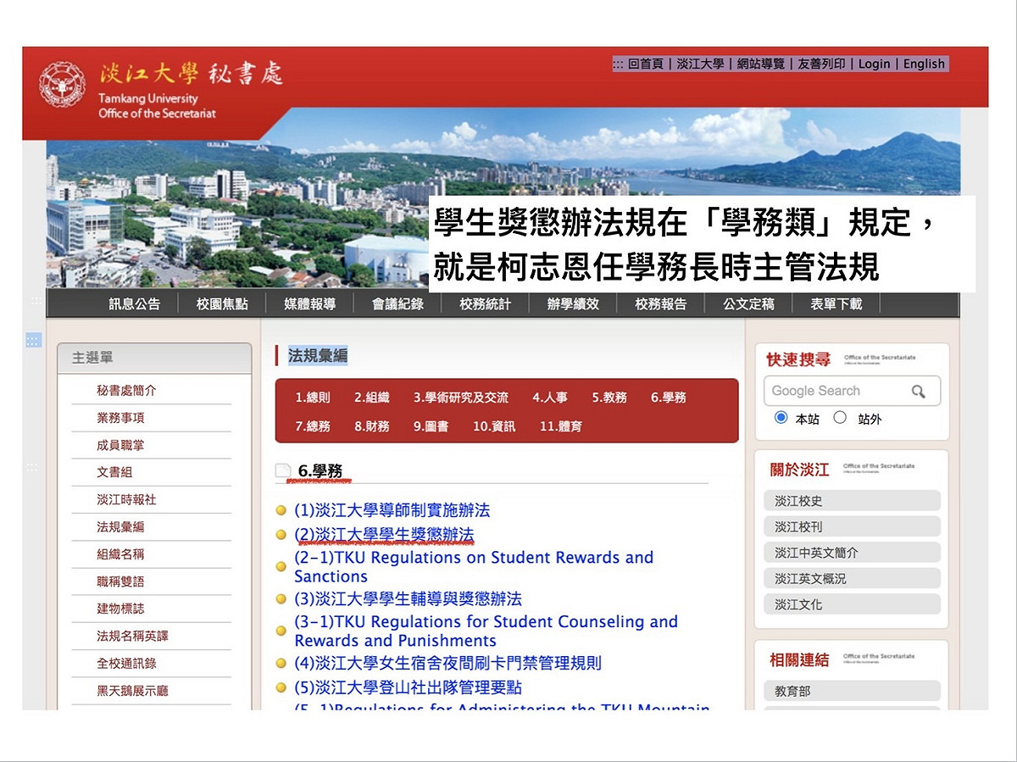Open 黑天鵝展示廳 in the sidebar menu
1017x762 pixels.
(x=132, y=690)
